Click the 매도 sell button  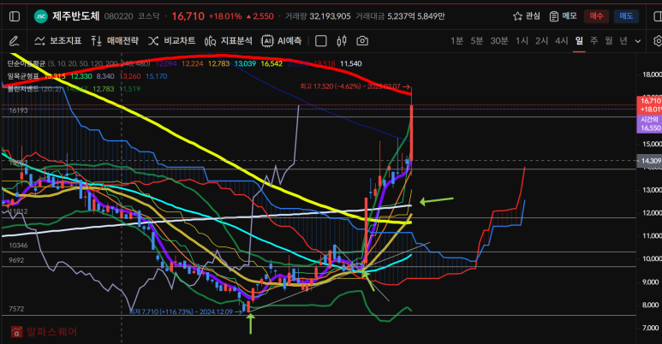(x=626, y=16)
